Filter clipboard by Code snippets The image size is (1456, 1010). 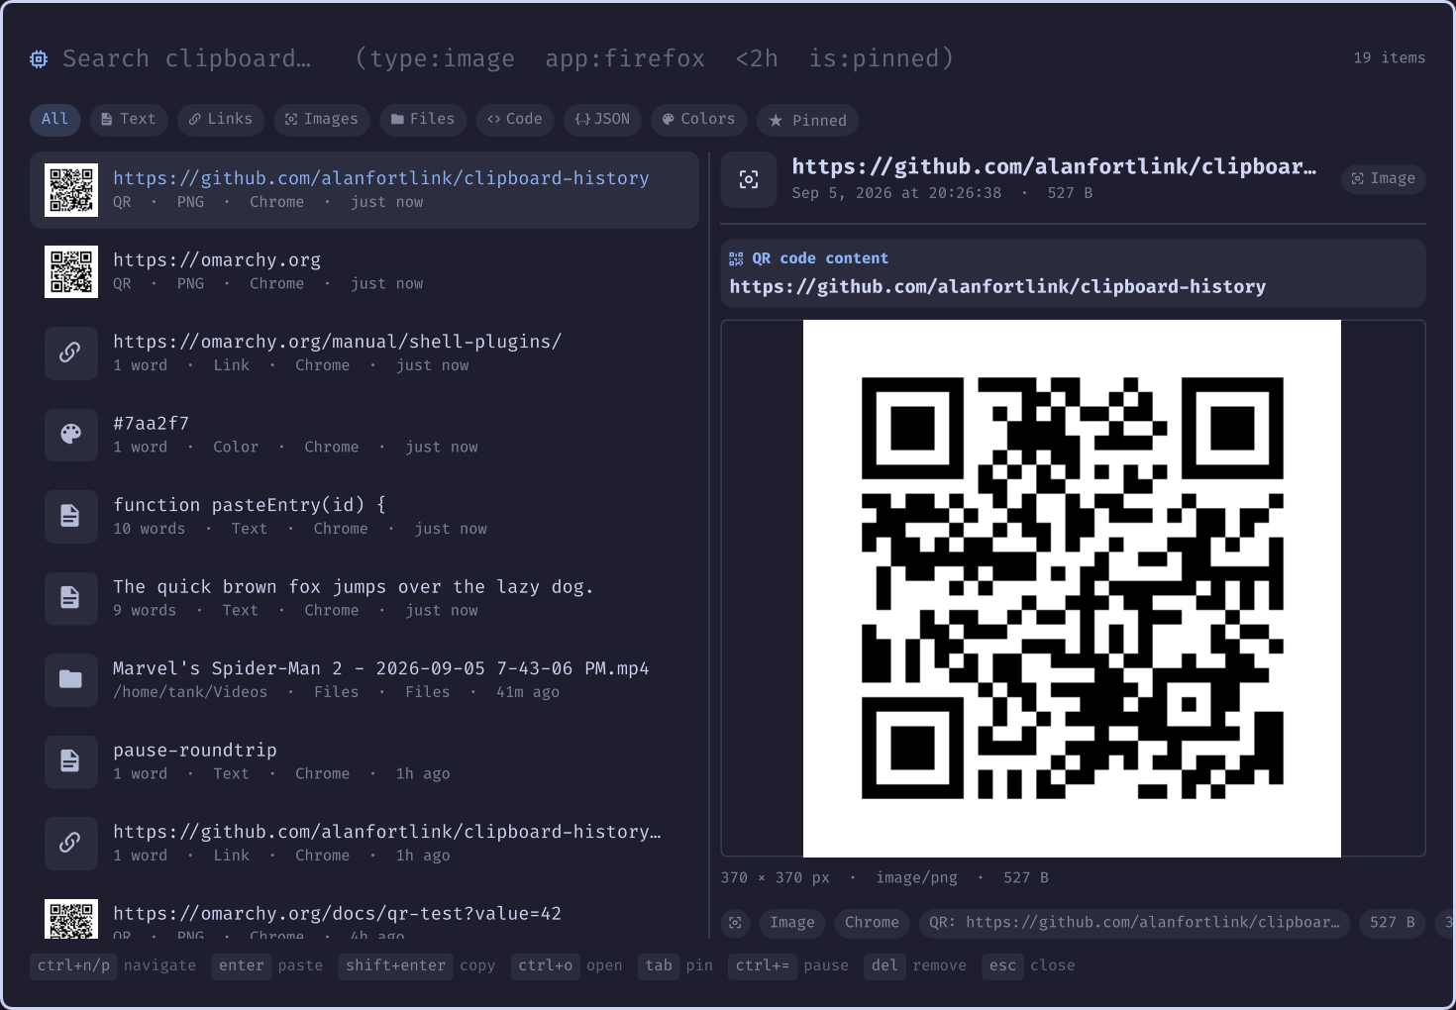coord(515,119)
